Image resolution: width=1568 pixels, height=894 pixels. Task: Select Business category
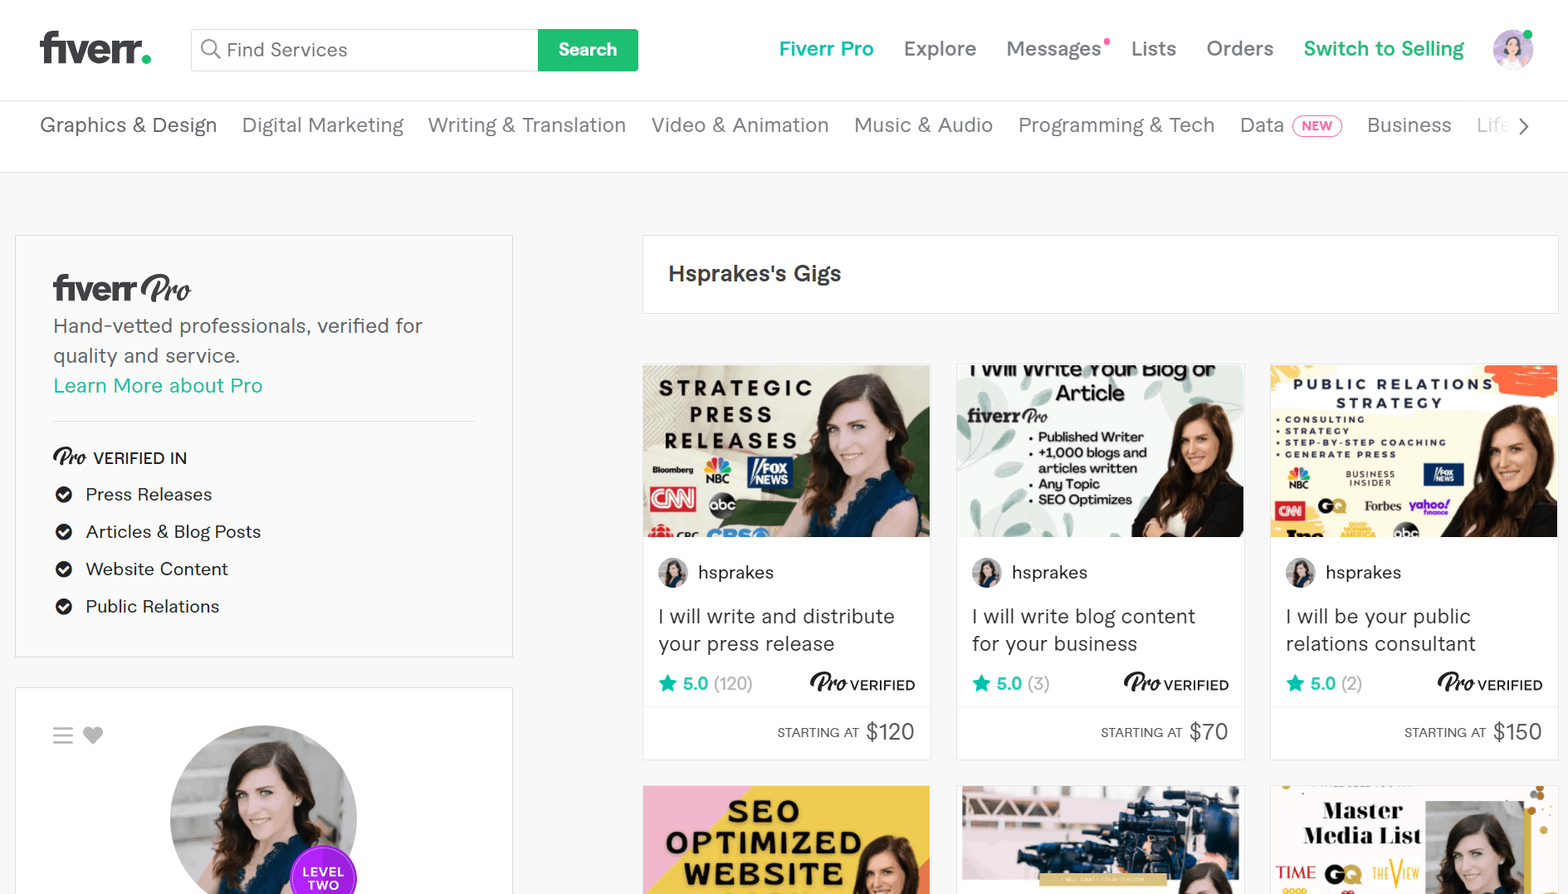(1409, 125)
